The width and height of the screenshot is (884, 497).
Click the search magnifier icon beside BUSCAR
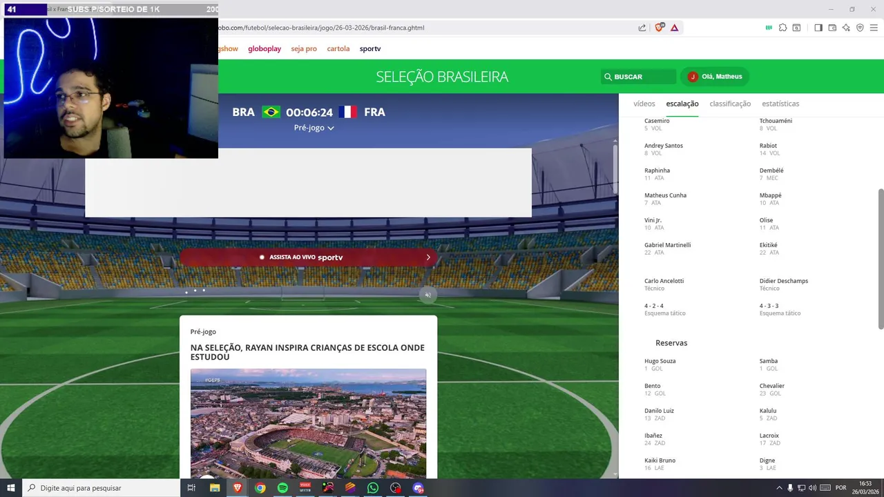pyautogui.click(x=608, y=77)
